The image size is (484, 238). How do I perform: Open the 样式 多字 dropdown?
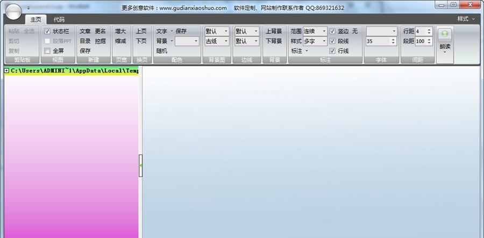coord(315,41)
